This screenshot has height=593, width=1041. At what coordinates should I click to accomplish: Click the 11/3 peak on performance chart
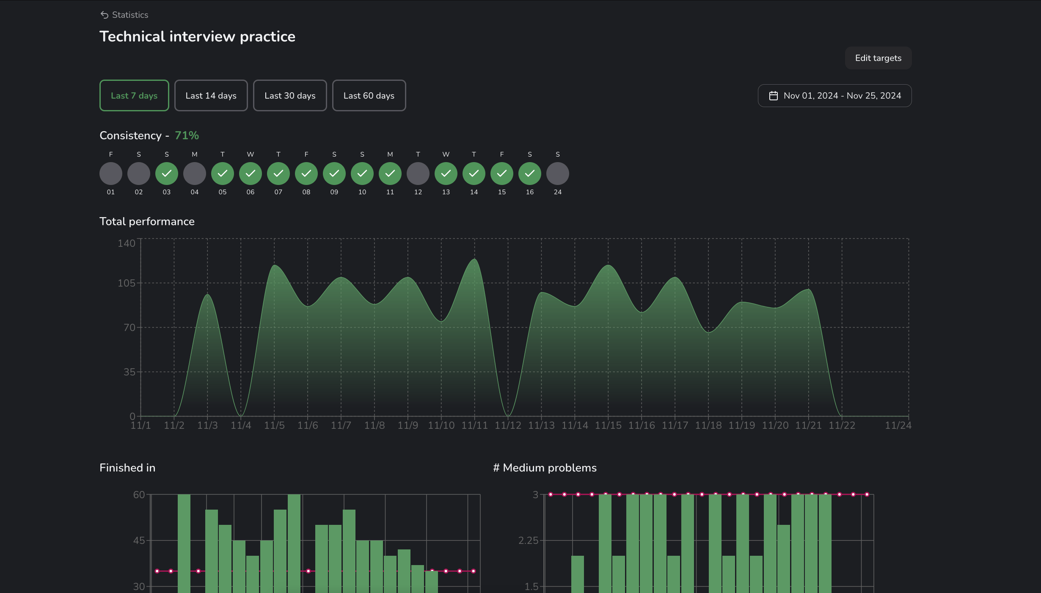coord(207,295)
